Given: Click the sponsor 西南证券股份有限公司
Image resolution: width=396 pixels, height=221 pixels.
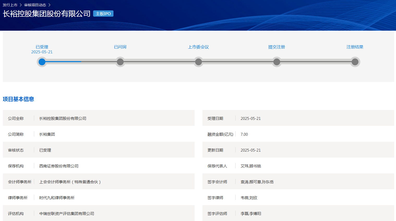Looking at the screenshot, I should pyautogui.click(x=59, y=166).
